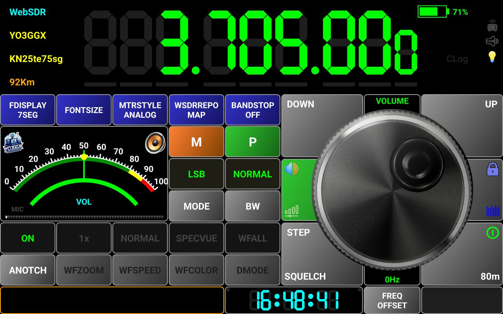Switch the LSB sideband toggle
The image size is (503, 314).
pos(196,174)
